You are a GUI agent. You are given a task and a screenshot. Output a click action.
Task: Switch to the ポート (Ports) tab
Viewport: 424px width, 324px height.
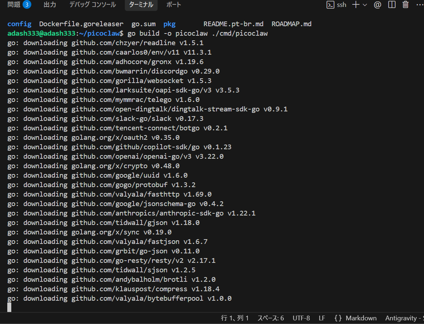coord(174,5)
